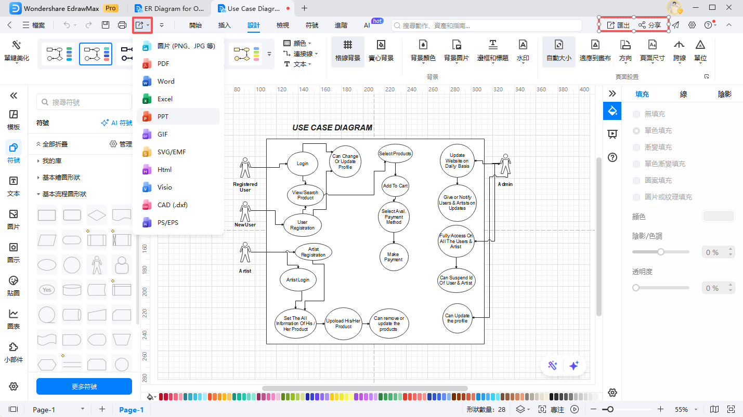Image resolution: width=743 pixels, height=417 pixels.
Task: Click the 陰影/色調 shade slider handle
Action: 661,252
